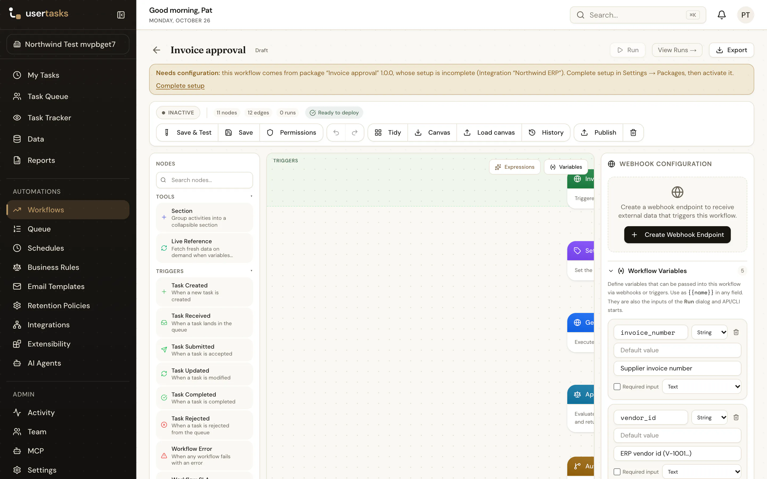Open History for the workflow

point(546,133)
